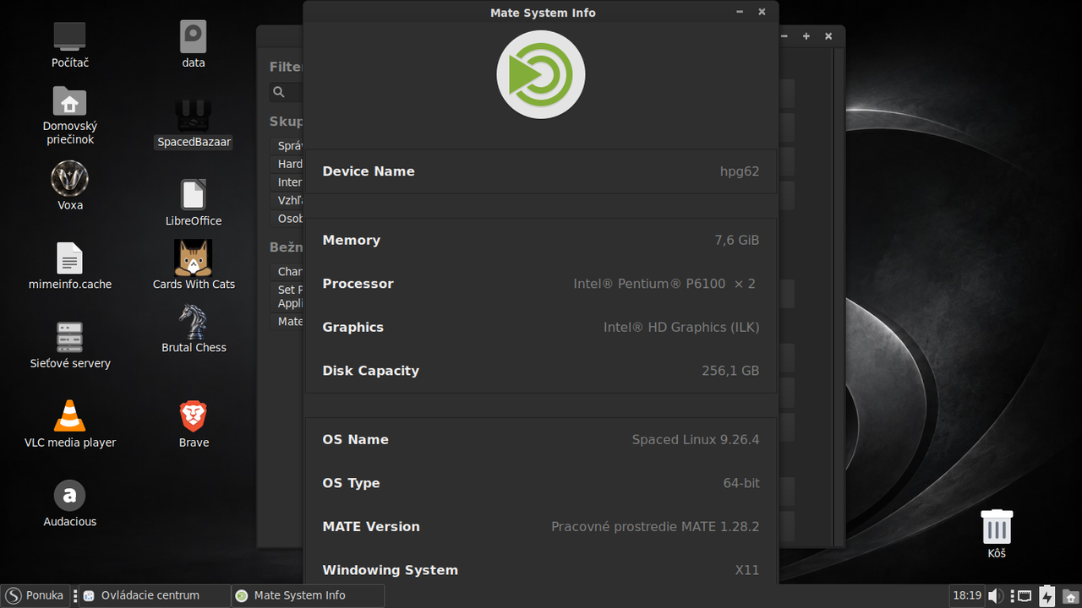Click the OS type value '64-bit'
The height and width of the screenshot is (608, 1082).
741,483
